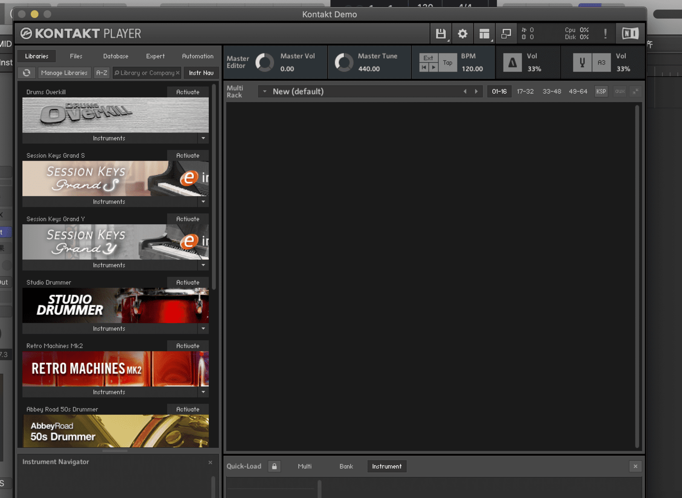This screenshot has height=498, width=682.
Task: Open the Master Editor
Action: click(x=238, y=62)
